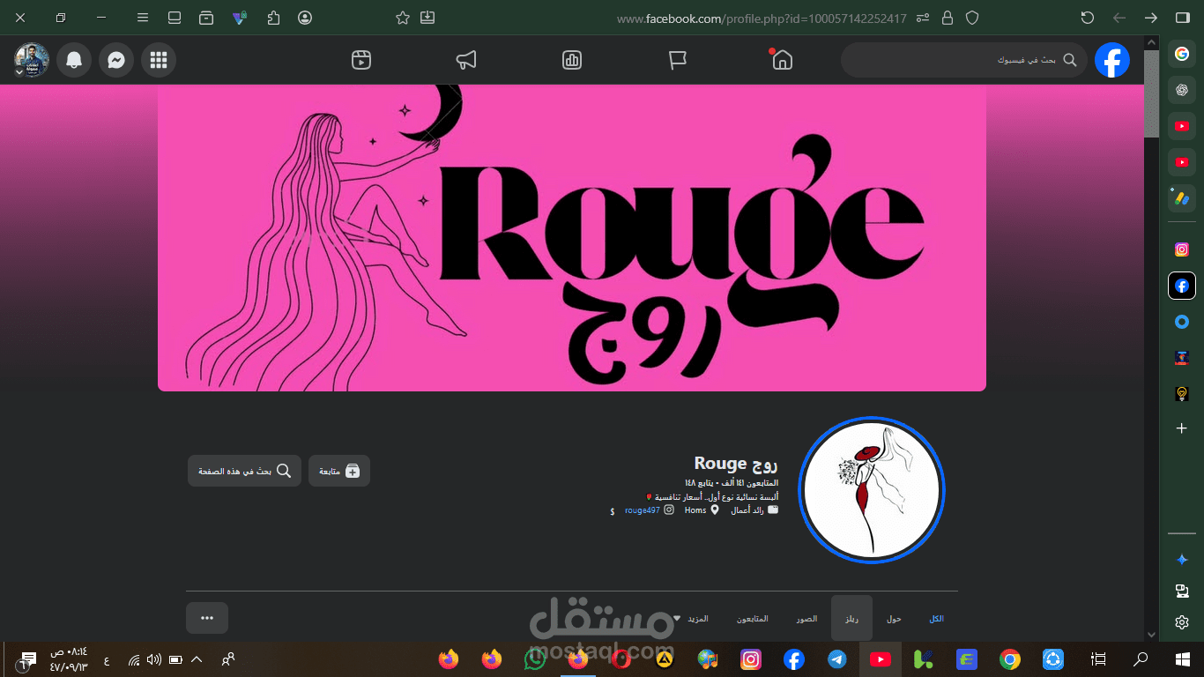
Task: Open the three-dots page options menu
Action: [207, 618]
